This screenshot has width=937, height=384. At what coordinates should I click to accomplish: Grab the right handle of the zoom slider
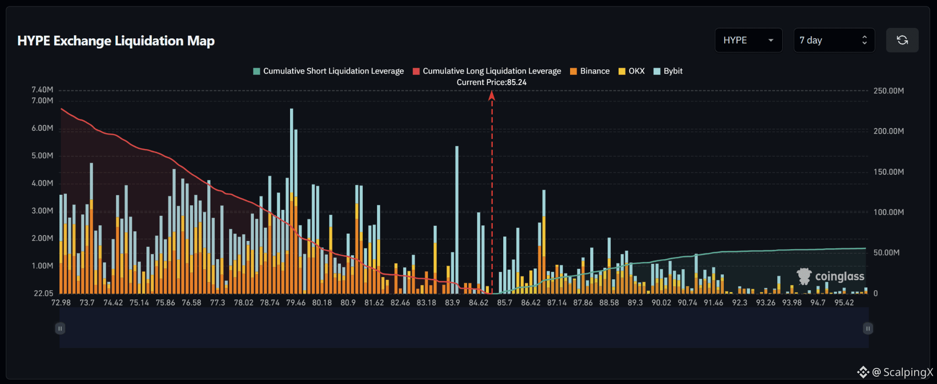(x=868, y=328)
